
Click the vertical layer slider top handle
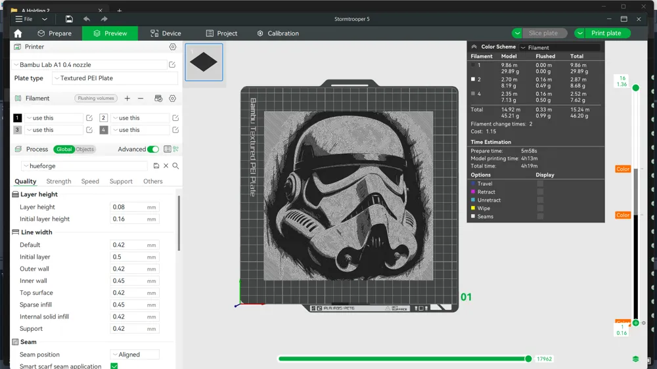[x=635, y=87]
